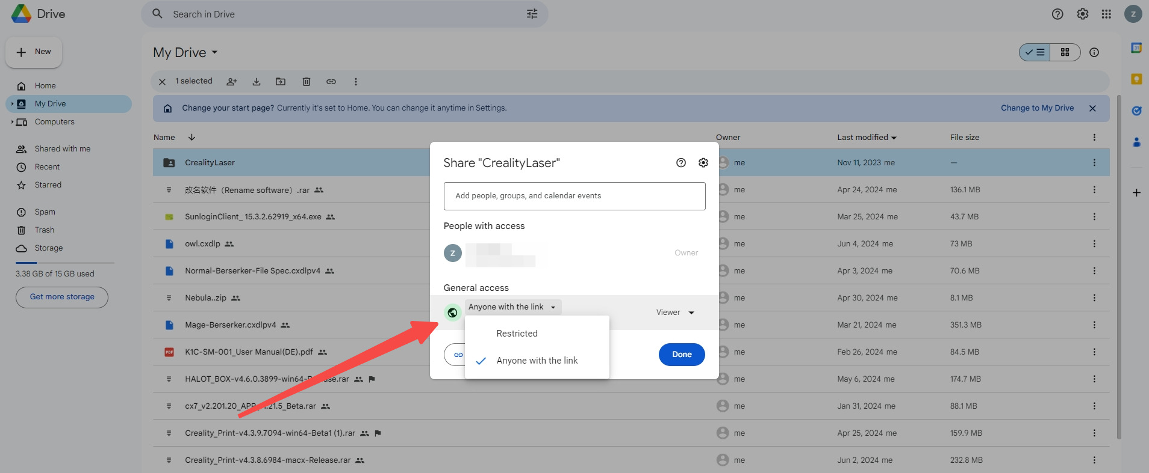
Task: Click the file list vertical scrollbar
Action: [1119, 267]
